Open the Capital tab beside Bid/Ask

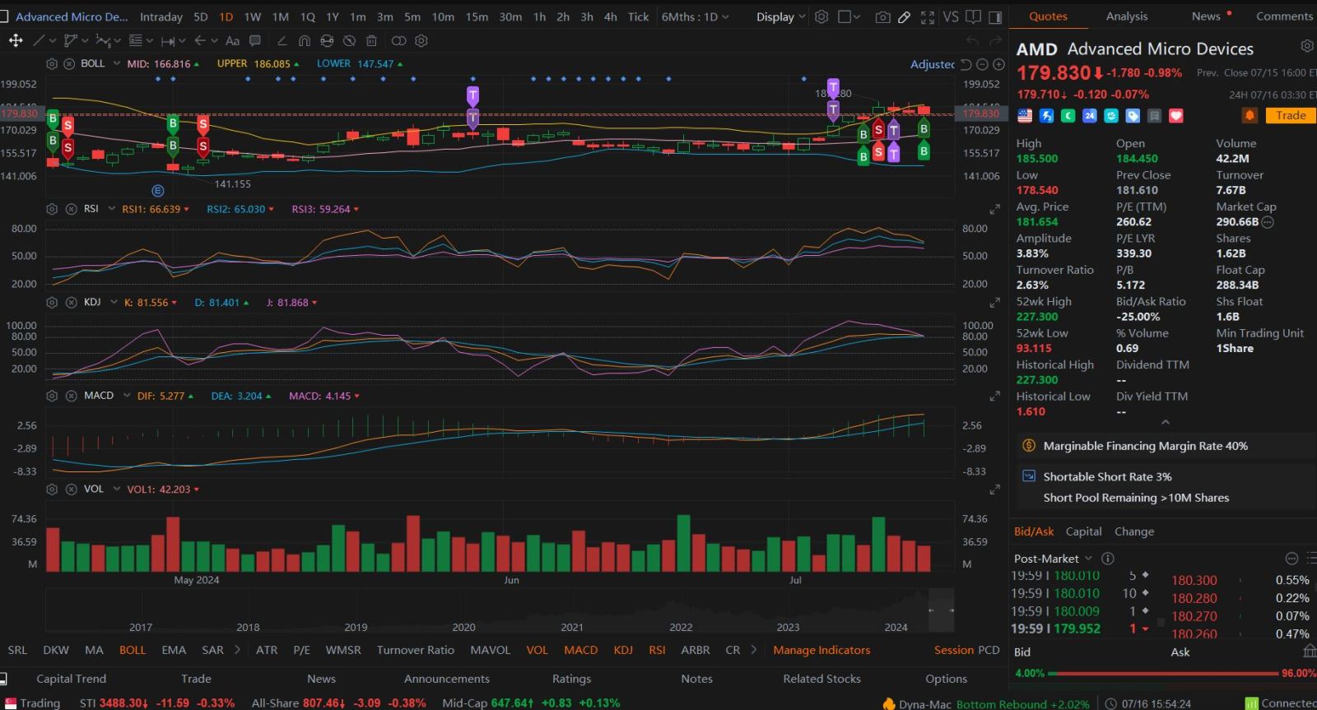click(x=1083, y=531)
